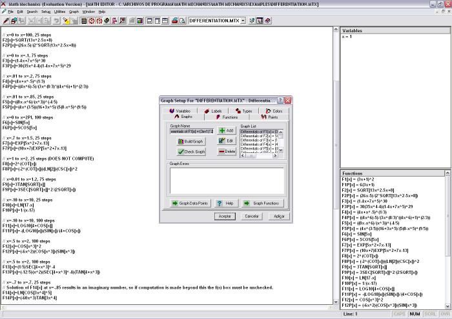
Task: Click the first window layout toolbar icon
Action: tap(150, 21)
